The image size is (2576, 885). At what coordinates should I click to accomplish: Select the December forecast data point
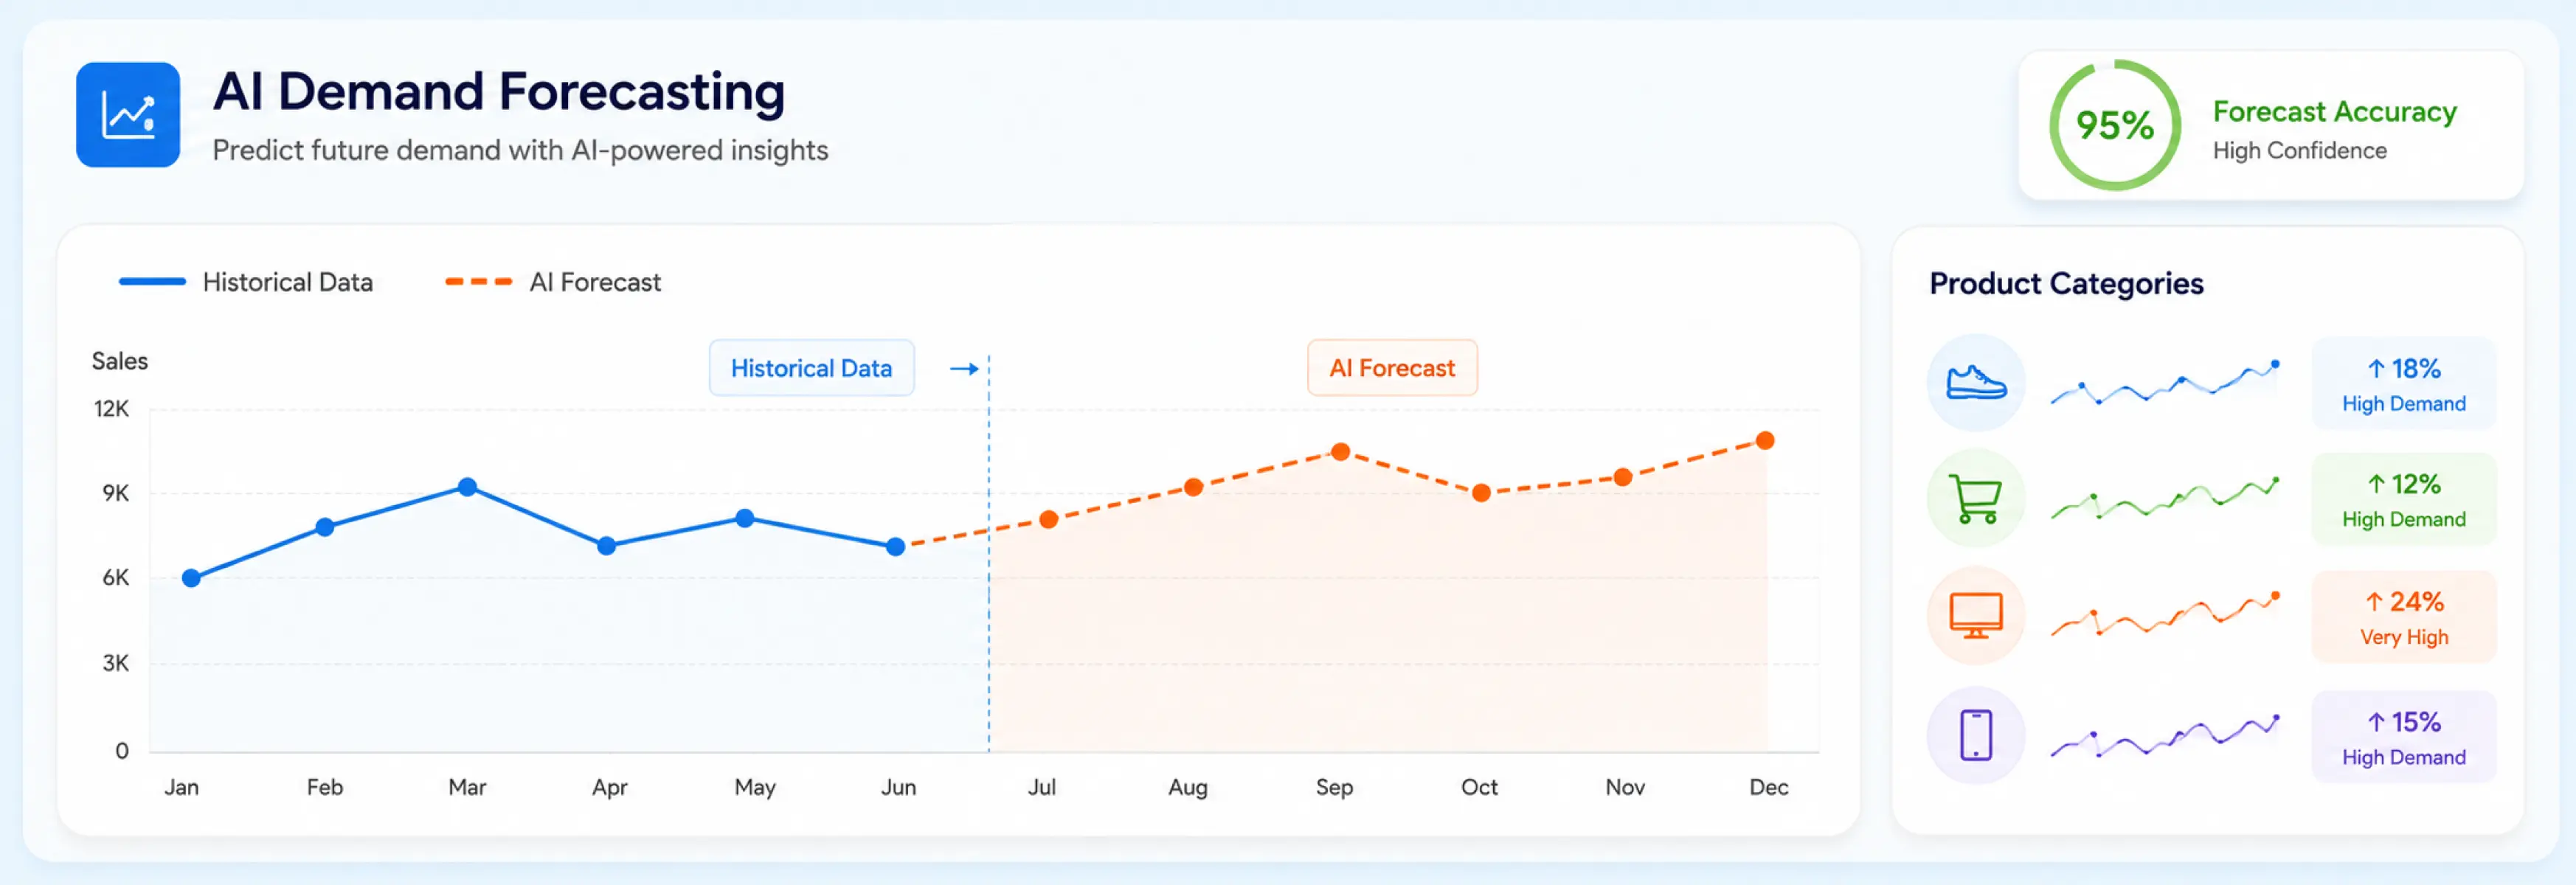pyautogui.click(x=1766, y=441)
